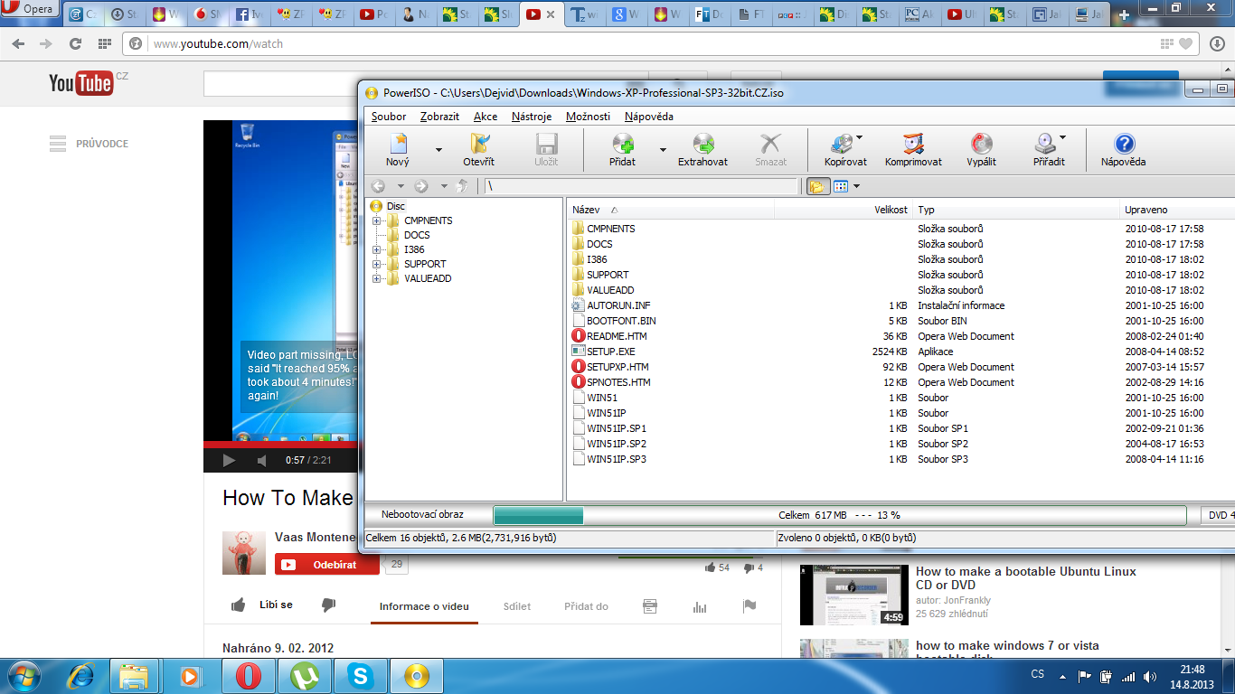Click the Otevřít (Open) toolbar icon
This screenshot has width=1235, height=694.
tap(478, 145)
